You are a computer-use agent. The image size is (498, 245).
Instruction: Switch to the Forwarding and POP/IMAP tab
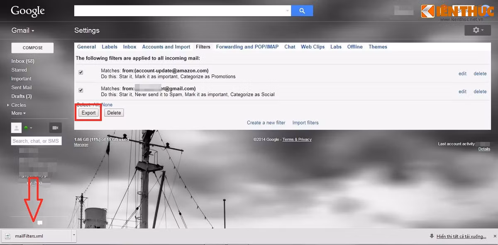coord(247,47)
